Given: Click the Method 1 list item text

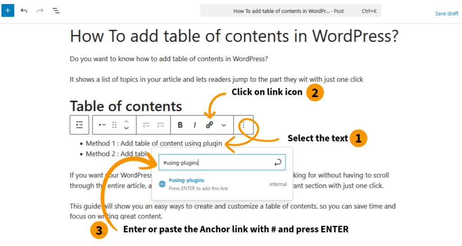Looking at the screenshot, I should 154,144.
